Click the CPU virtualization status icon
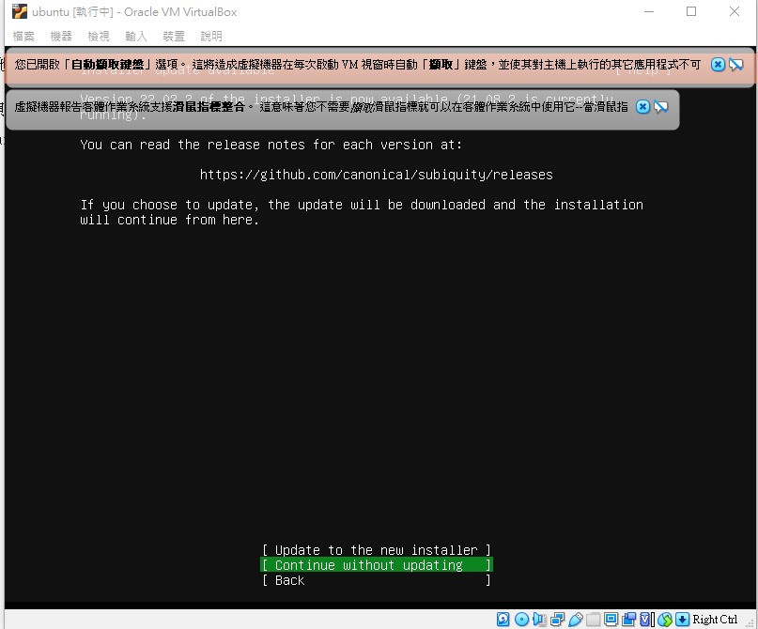Viewport: 758px width, 629px height. (x=647, y=620)
